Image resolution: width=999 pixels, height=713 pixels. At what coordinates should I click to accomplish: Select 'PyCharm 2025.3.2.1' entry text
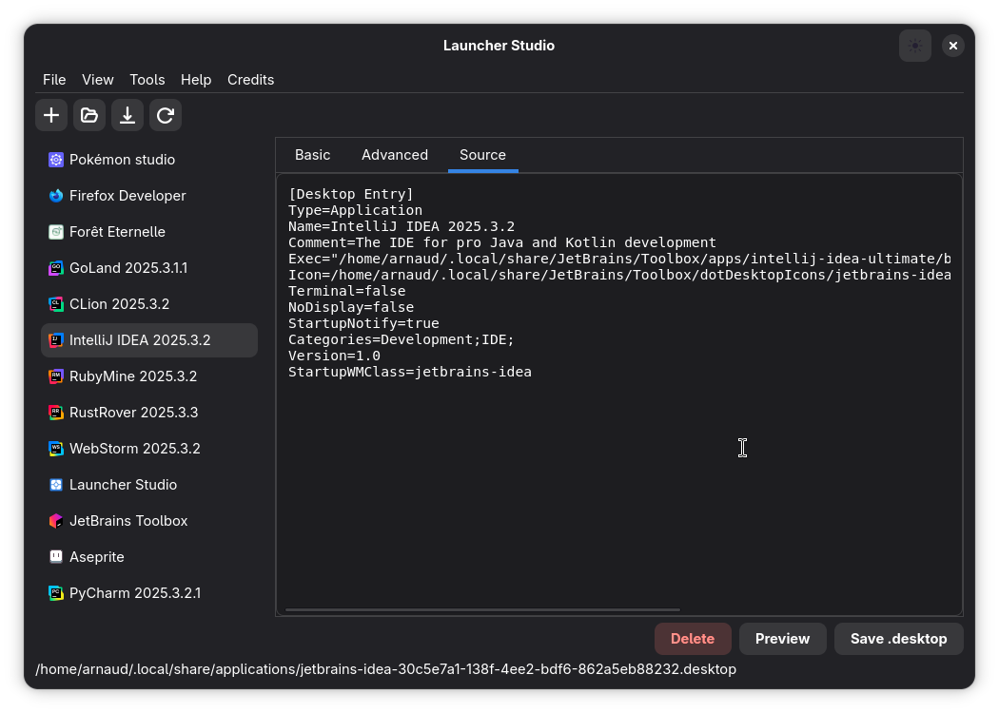click(x=134, y=593)
